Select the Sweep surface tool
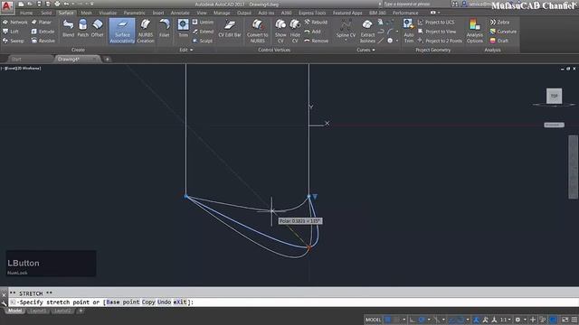579x325 pixels. coord(14,41)
